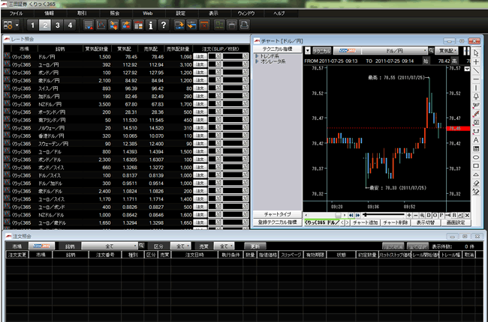Select the eraser tool in chart sidebar
The height and width of the screenshot is (322, 488).
tap(476, 183)
